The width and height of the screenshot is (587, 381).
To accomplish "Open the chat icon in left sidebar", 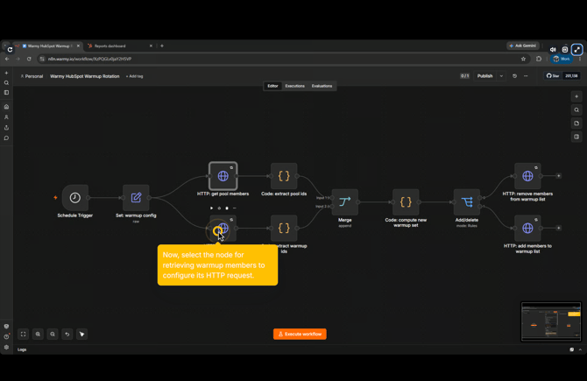I will click(x=6, y=138).
